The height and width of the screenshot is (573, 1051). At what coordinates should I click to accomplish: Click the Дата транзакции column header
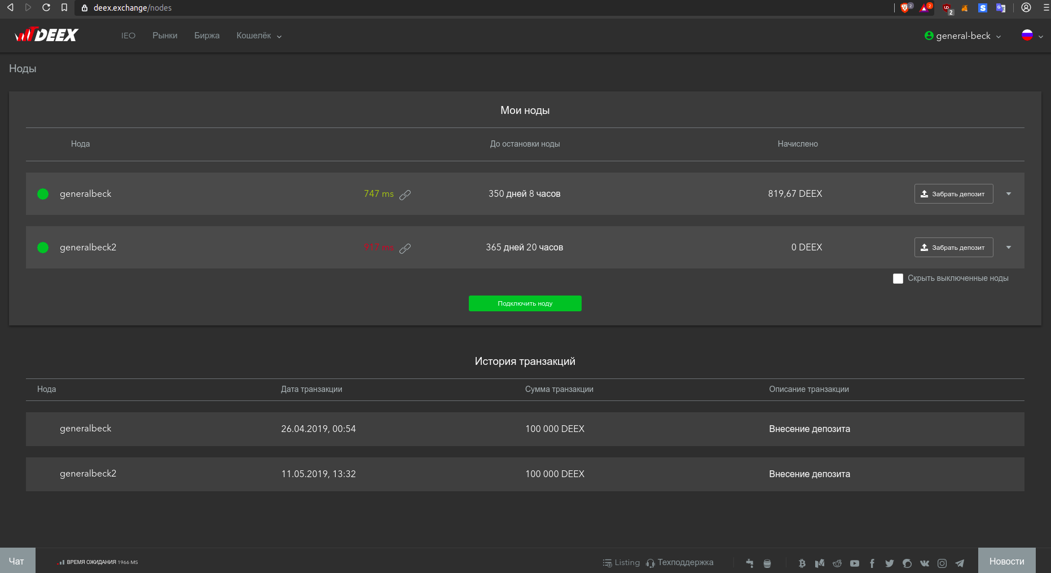pos(311,389)
